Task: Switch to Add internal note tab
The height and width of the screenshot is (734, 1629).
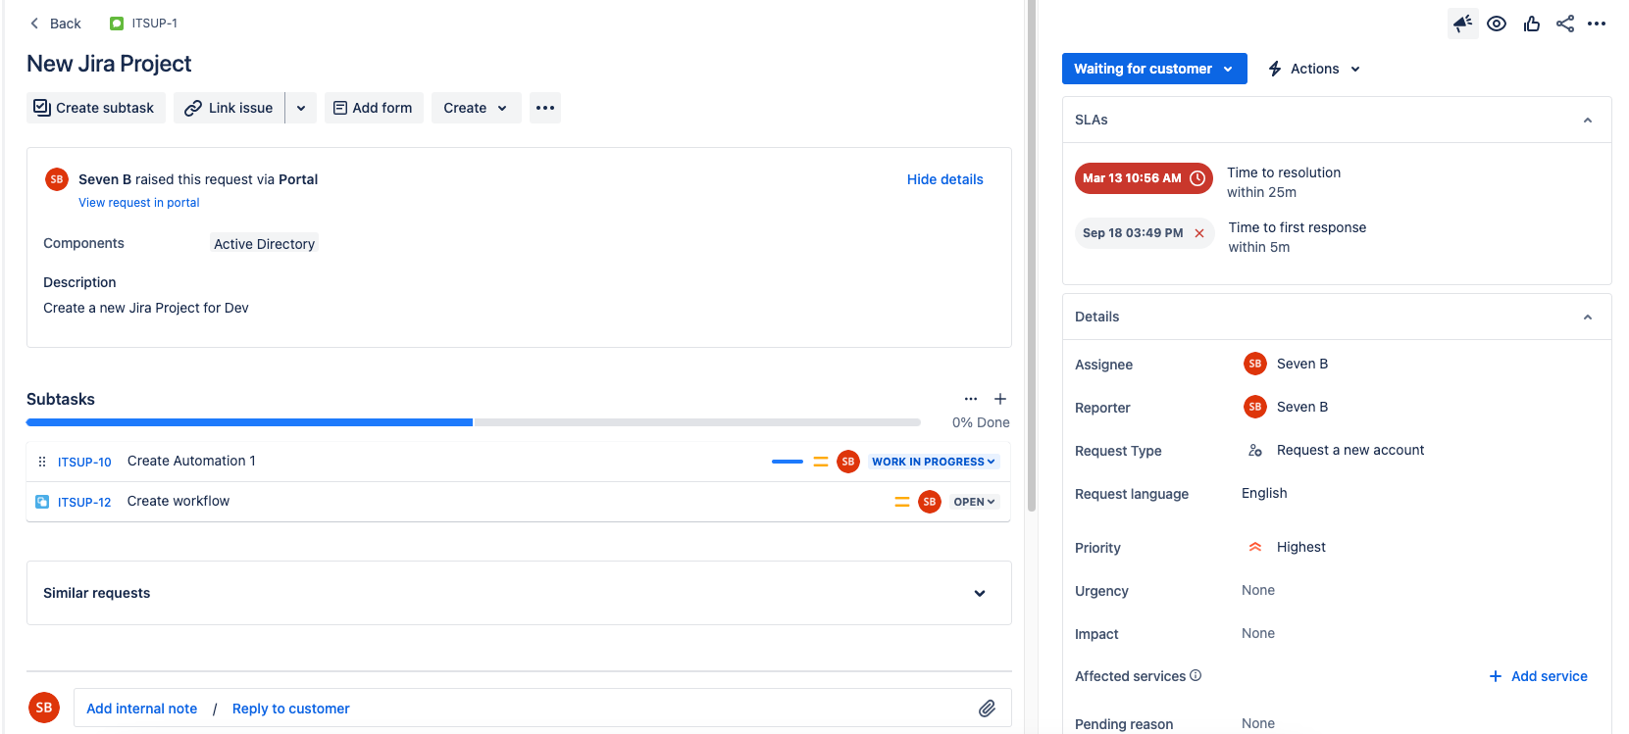Action: point(141,709)
